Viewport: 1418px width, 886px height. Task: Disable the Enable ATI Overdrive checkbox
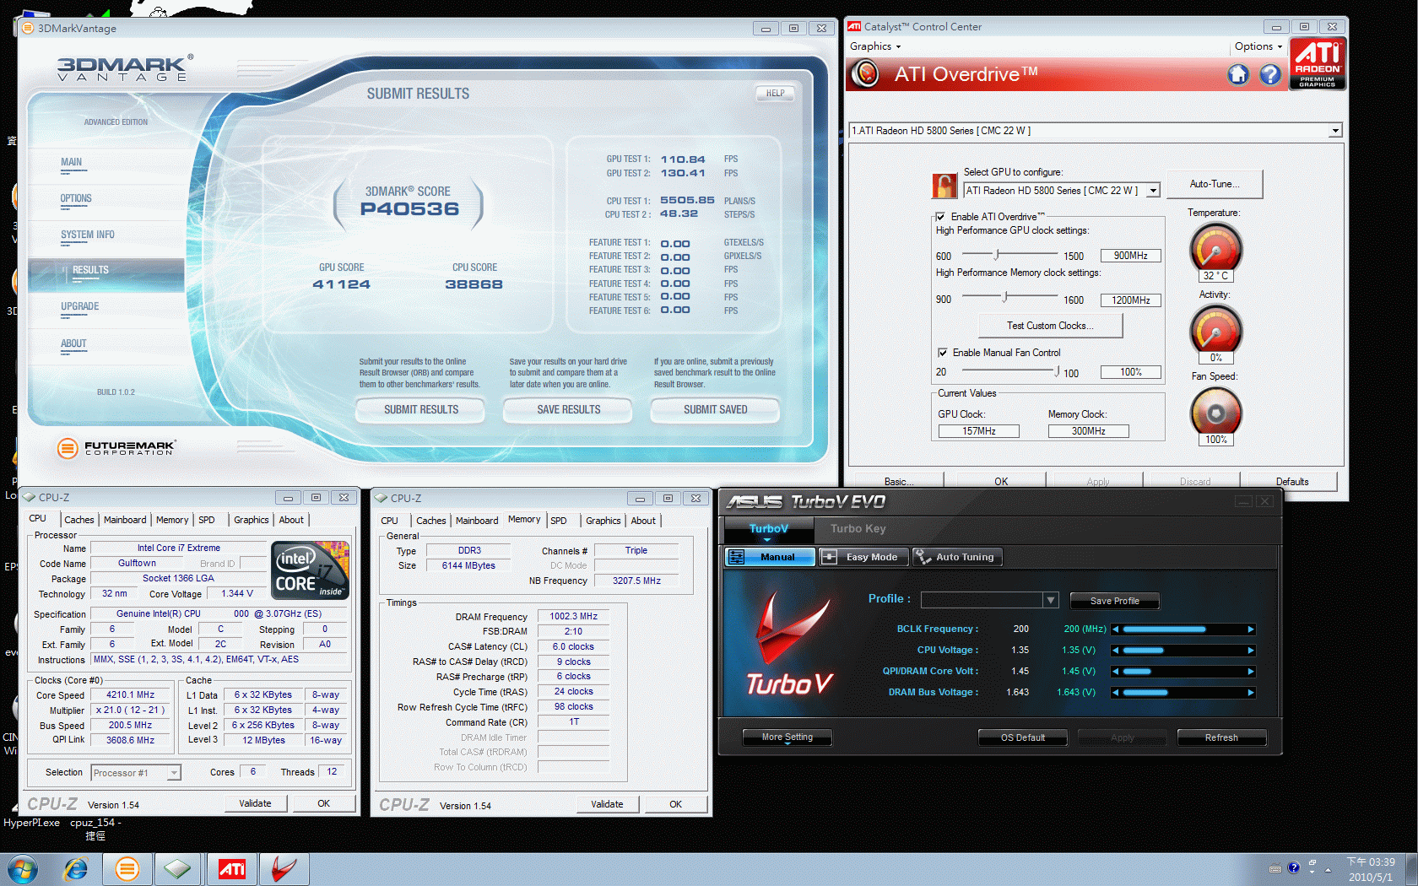940,217
